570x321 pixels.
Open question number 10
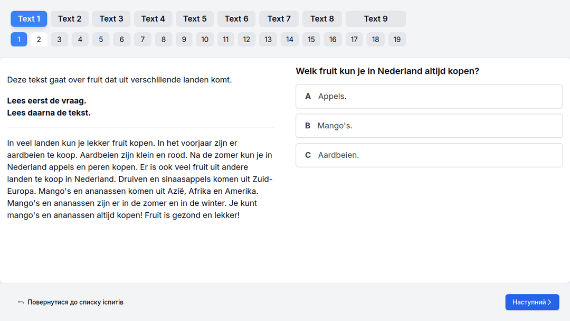pyautogui.click(x=205, y=39)
